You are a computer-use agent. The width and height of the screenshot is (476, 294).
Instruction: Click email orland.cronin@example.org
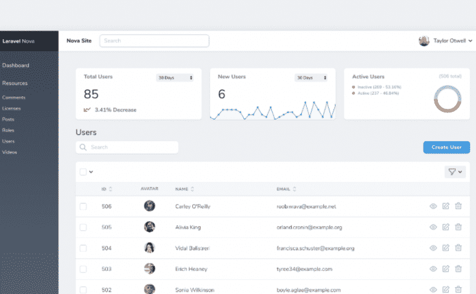tap(309, 227)
